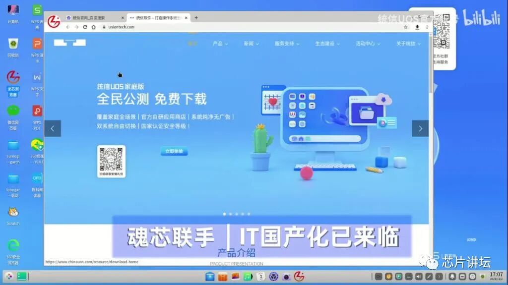The image size is (508, 285).
Task: Select the 龙芯浏览器 desktop icon
Action: (13, 84)
